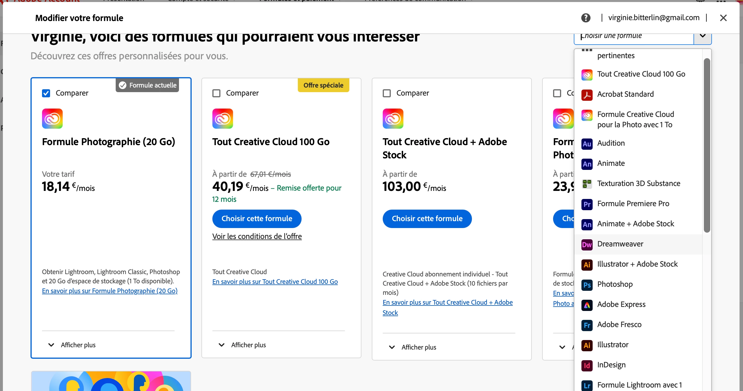Click the help question mark icon
This screenshot has width=743, height=391.
click(586, 18)
